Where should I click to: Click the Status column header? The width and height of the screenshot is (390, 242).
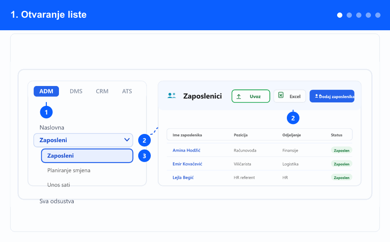tap(336, 135)
